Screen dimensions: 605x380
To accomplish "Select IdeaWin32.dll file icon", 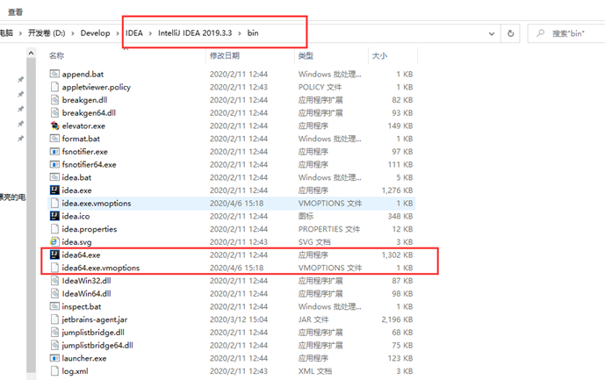I will click(x=54, y=281).
